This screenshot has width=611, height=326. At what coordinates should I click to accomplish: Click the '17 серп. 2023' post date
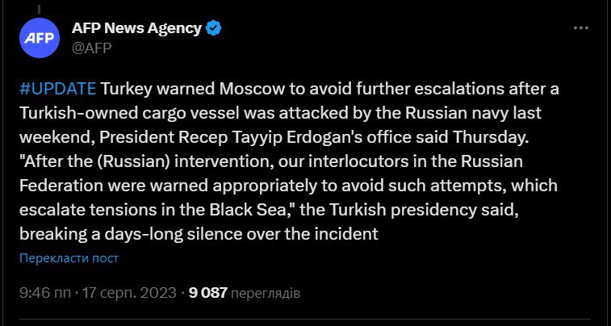pyautogui.click(x=128, y=292)
